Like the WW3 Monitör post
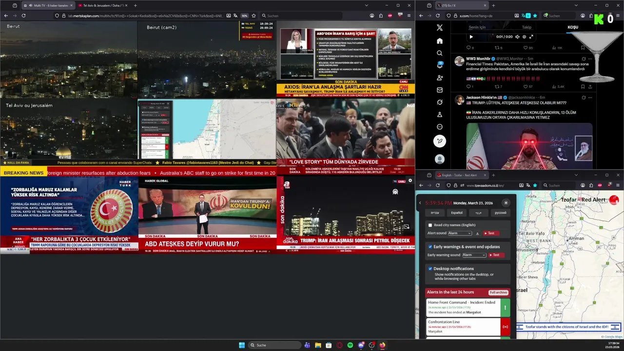 coord(526,87)
